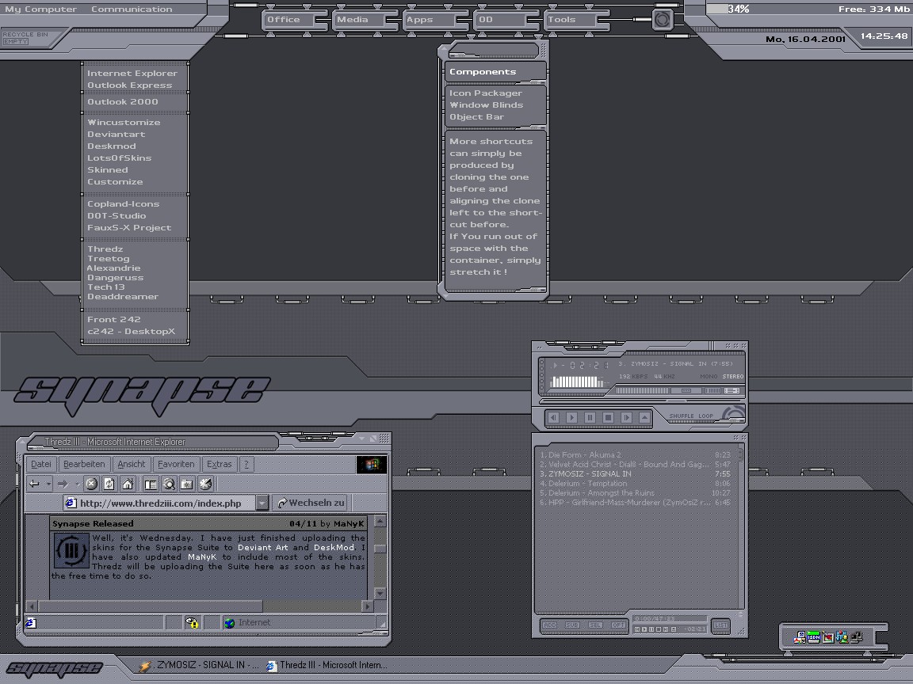
Task: Open the OD launcher menu
Action: tap(499, 20)
